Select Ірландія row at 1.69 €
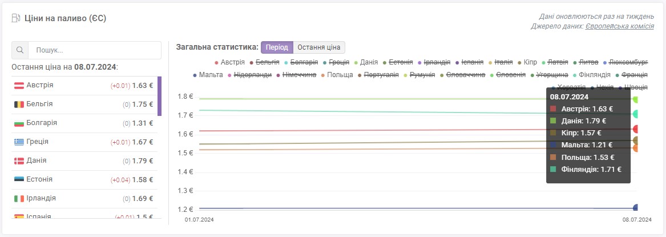The width and height of the screenshot is (666, 237). click(84, 198)
